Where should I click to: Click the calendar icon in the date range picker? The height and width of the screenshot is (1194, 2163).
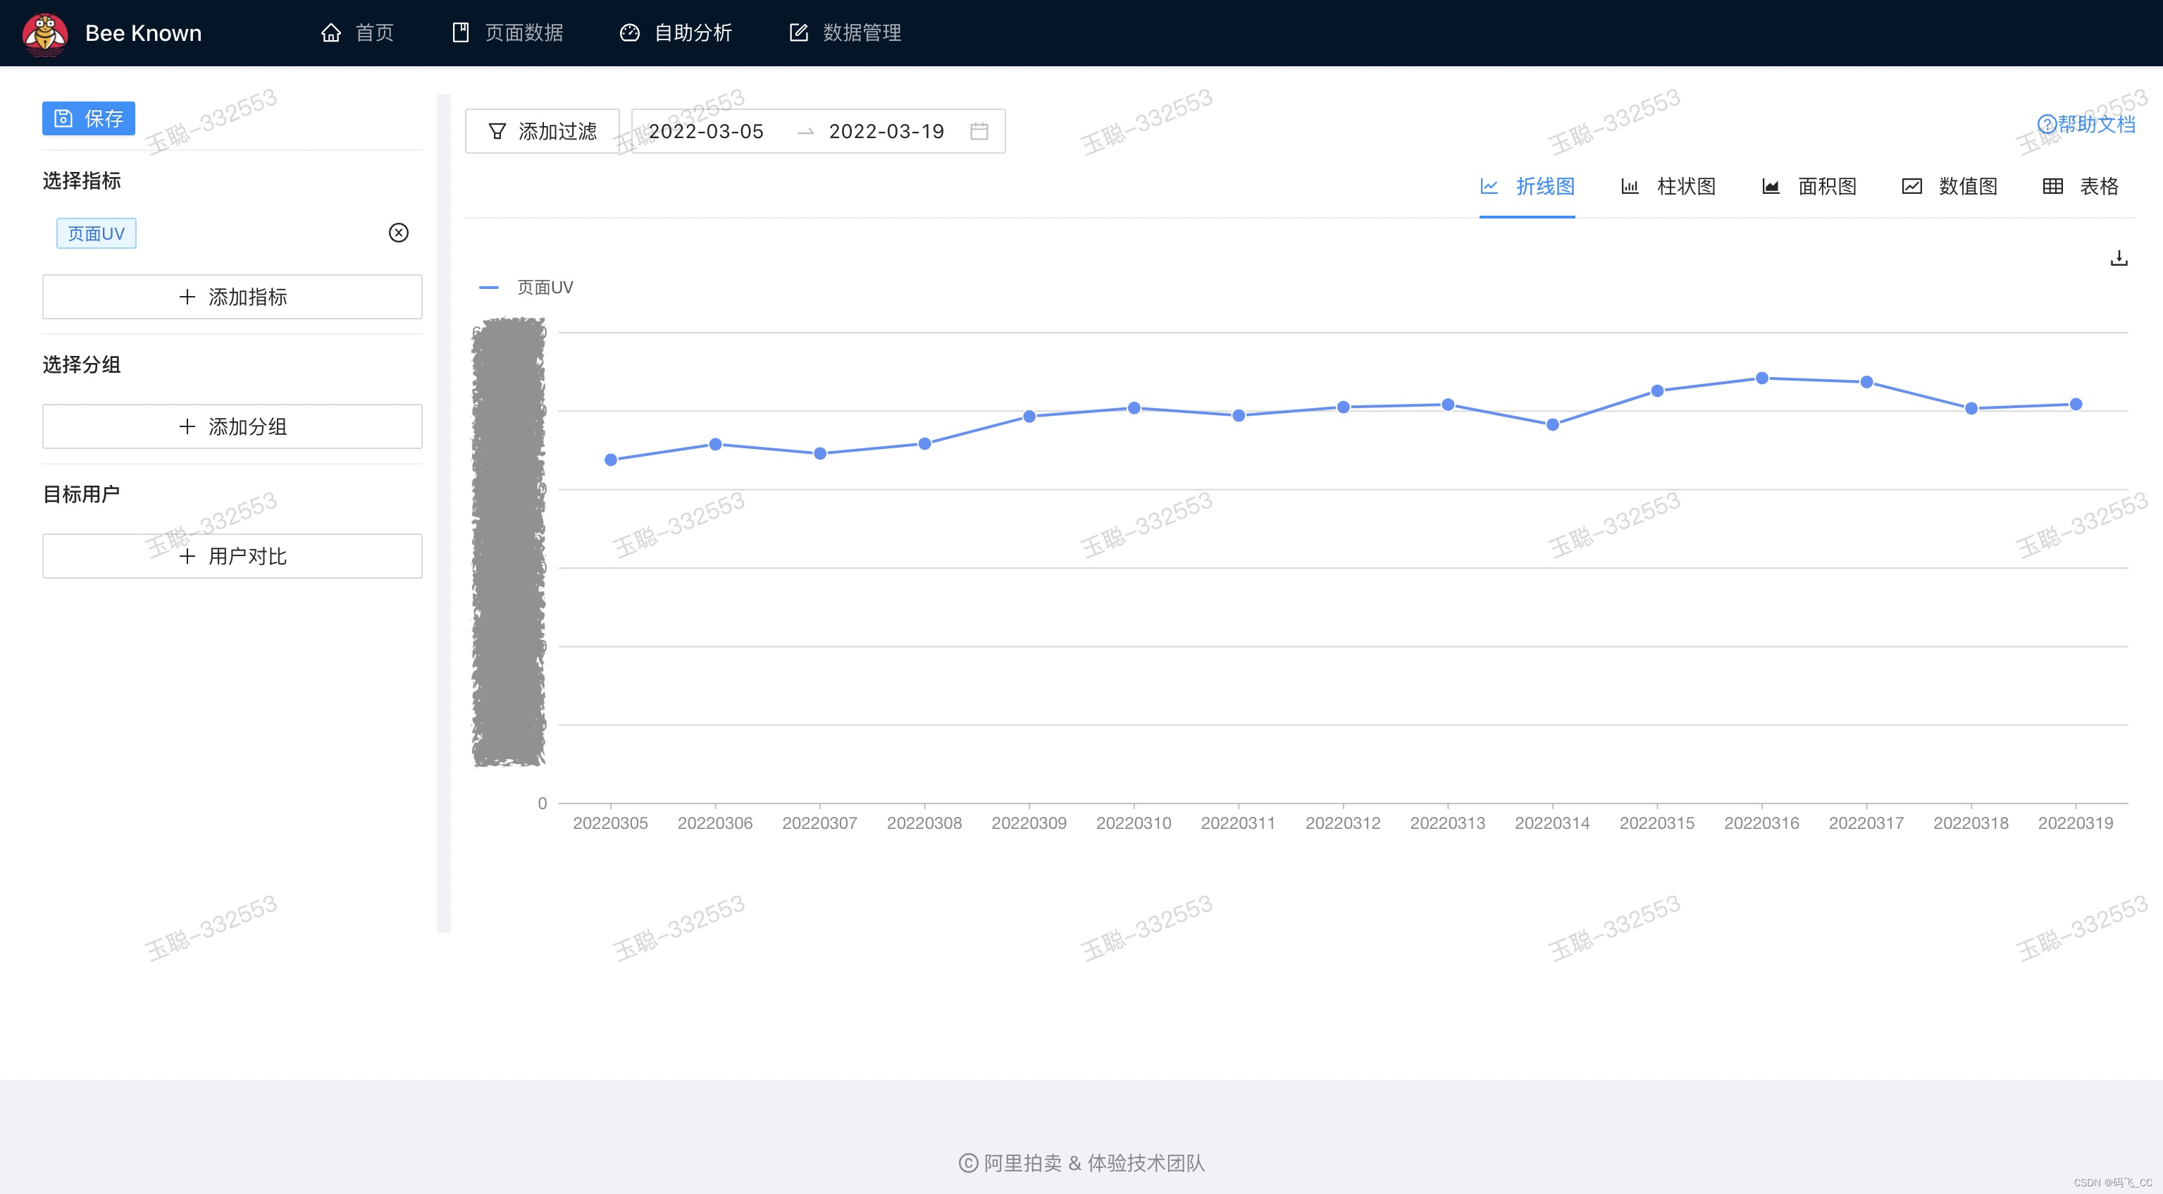point(979,131)
